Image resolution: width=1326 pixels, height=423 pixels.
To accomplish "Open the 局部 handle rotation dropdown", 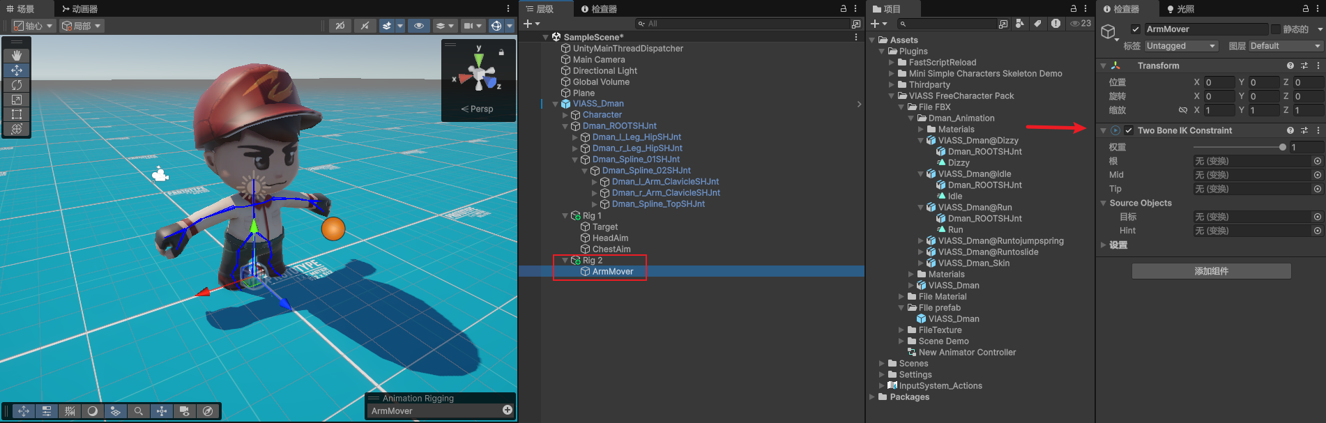I will pos(82,26).
